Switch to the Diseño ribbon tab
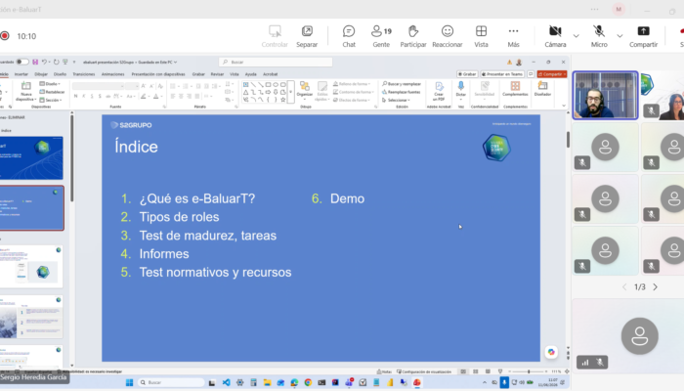This screenshot has width=684, height=391. point(60,74)
